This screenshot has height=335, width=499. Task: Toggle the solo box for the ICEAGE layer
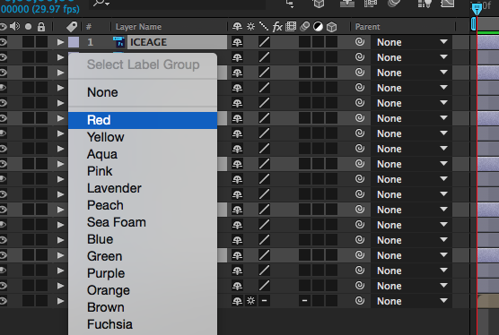(x=29, y=42)
